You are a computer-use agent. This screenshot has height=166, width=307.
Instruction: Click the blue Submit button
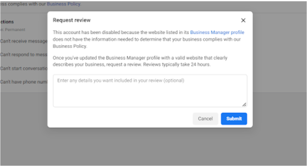click(x=234, y=119)
